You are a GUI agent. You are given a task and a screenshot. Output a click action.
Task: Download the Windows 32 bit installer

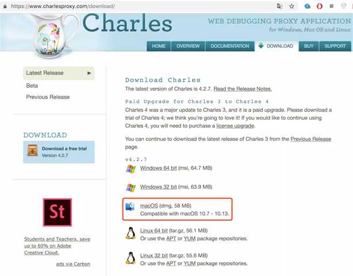point(158,187)
